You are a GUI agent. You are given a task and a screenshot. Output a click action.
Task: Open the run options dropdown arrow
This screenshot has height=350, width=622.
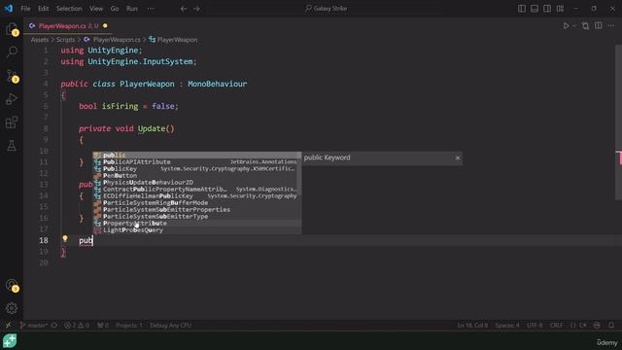(x=574, y=26)
